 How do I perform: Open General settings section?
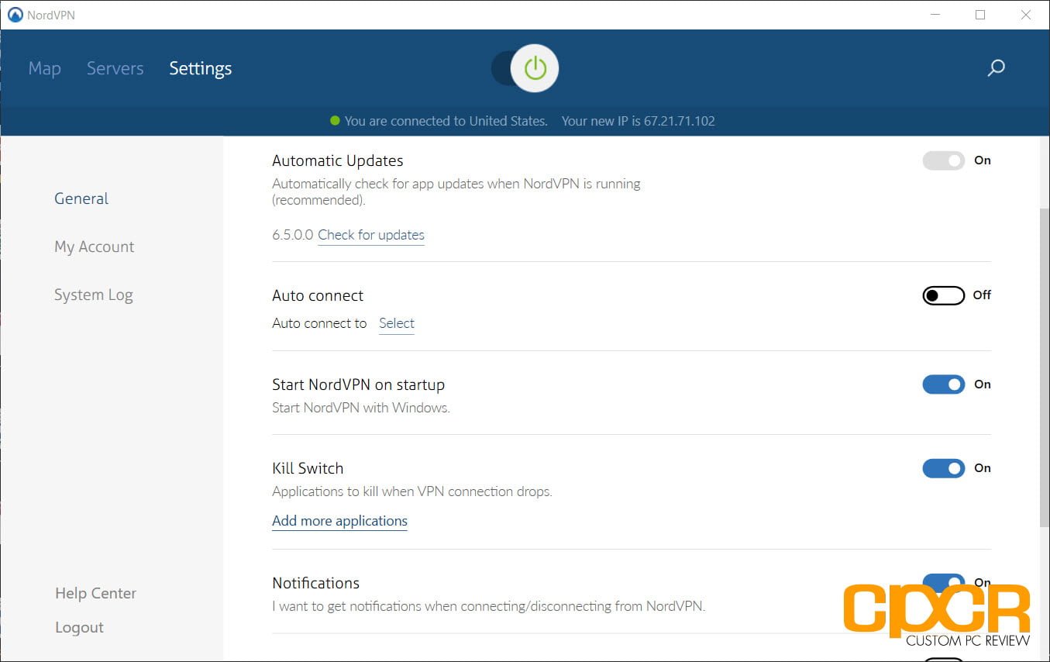coord(81,198)
